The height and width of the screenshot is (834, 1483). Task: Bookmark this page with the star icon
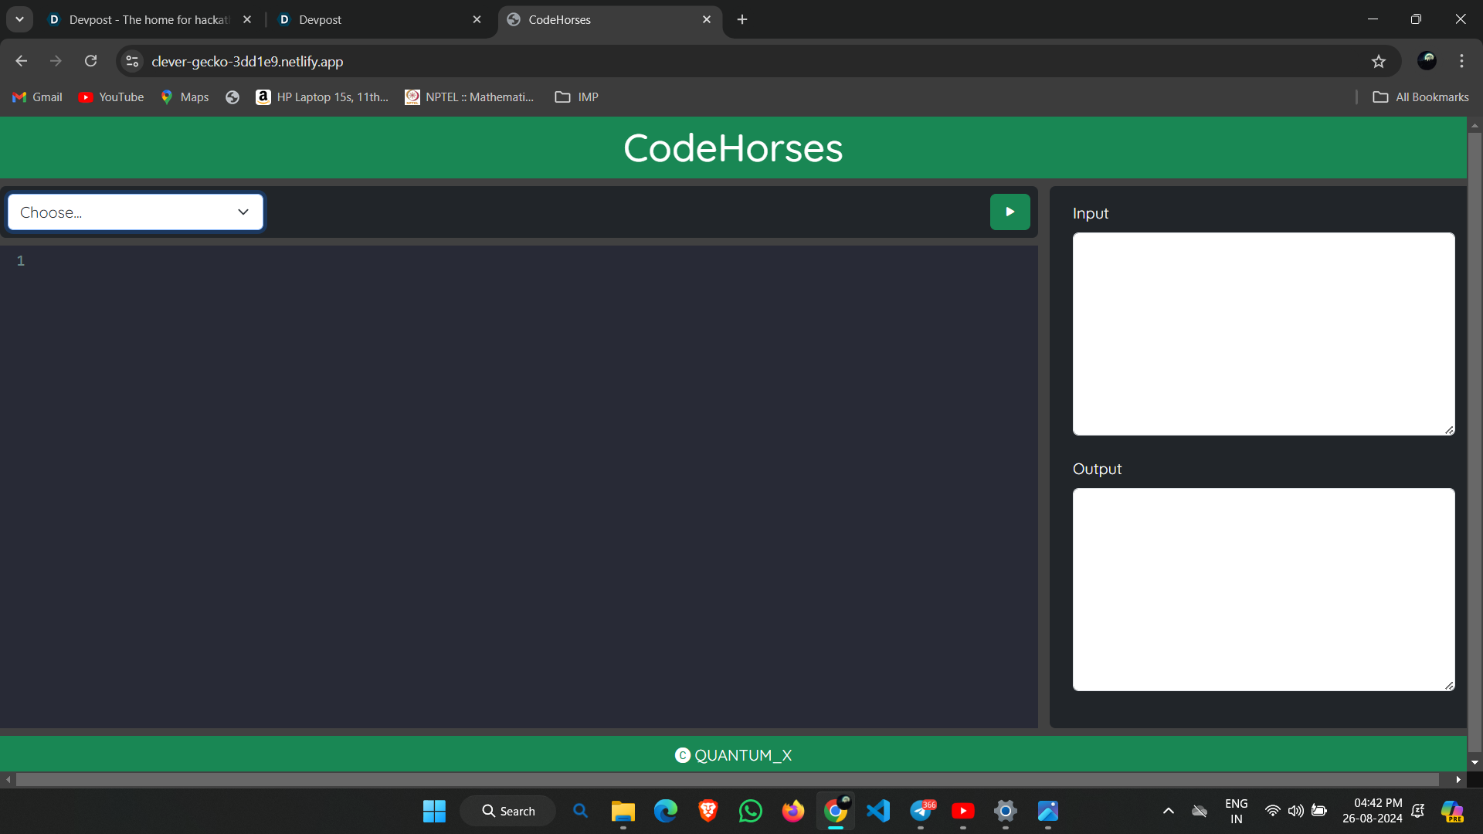coord(1379,61)
